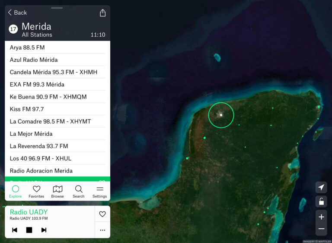
Task: Stop playback of Radio UADY
Action: [29, 230]
